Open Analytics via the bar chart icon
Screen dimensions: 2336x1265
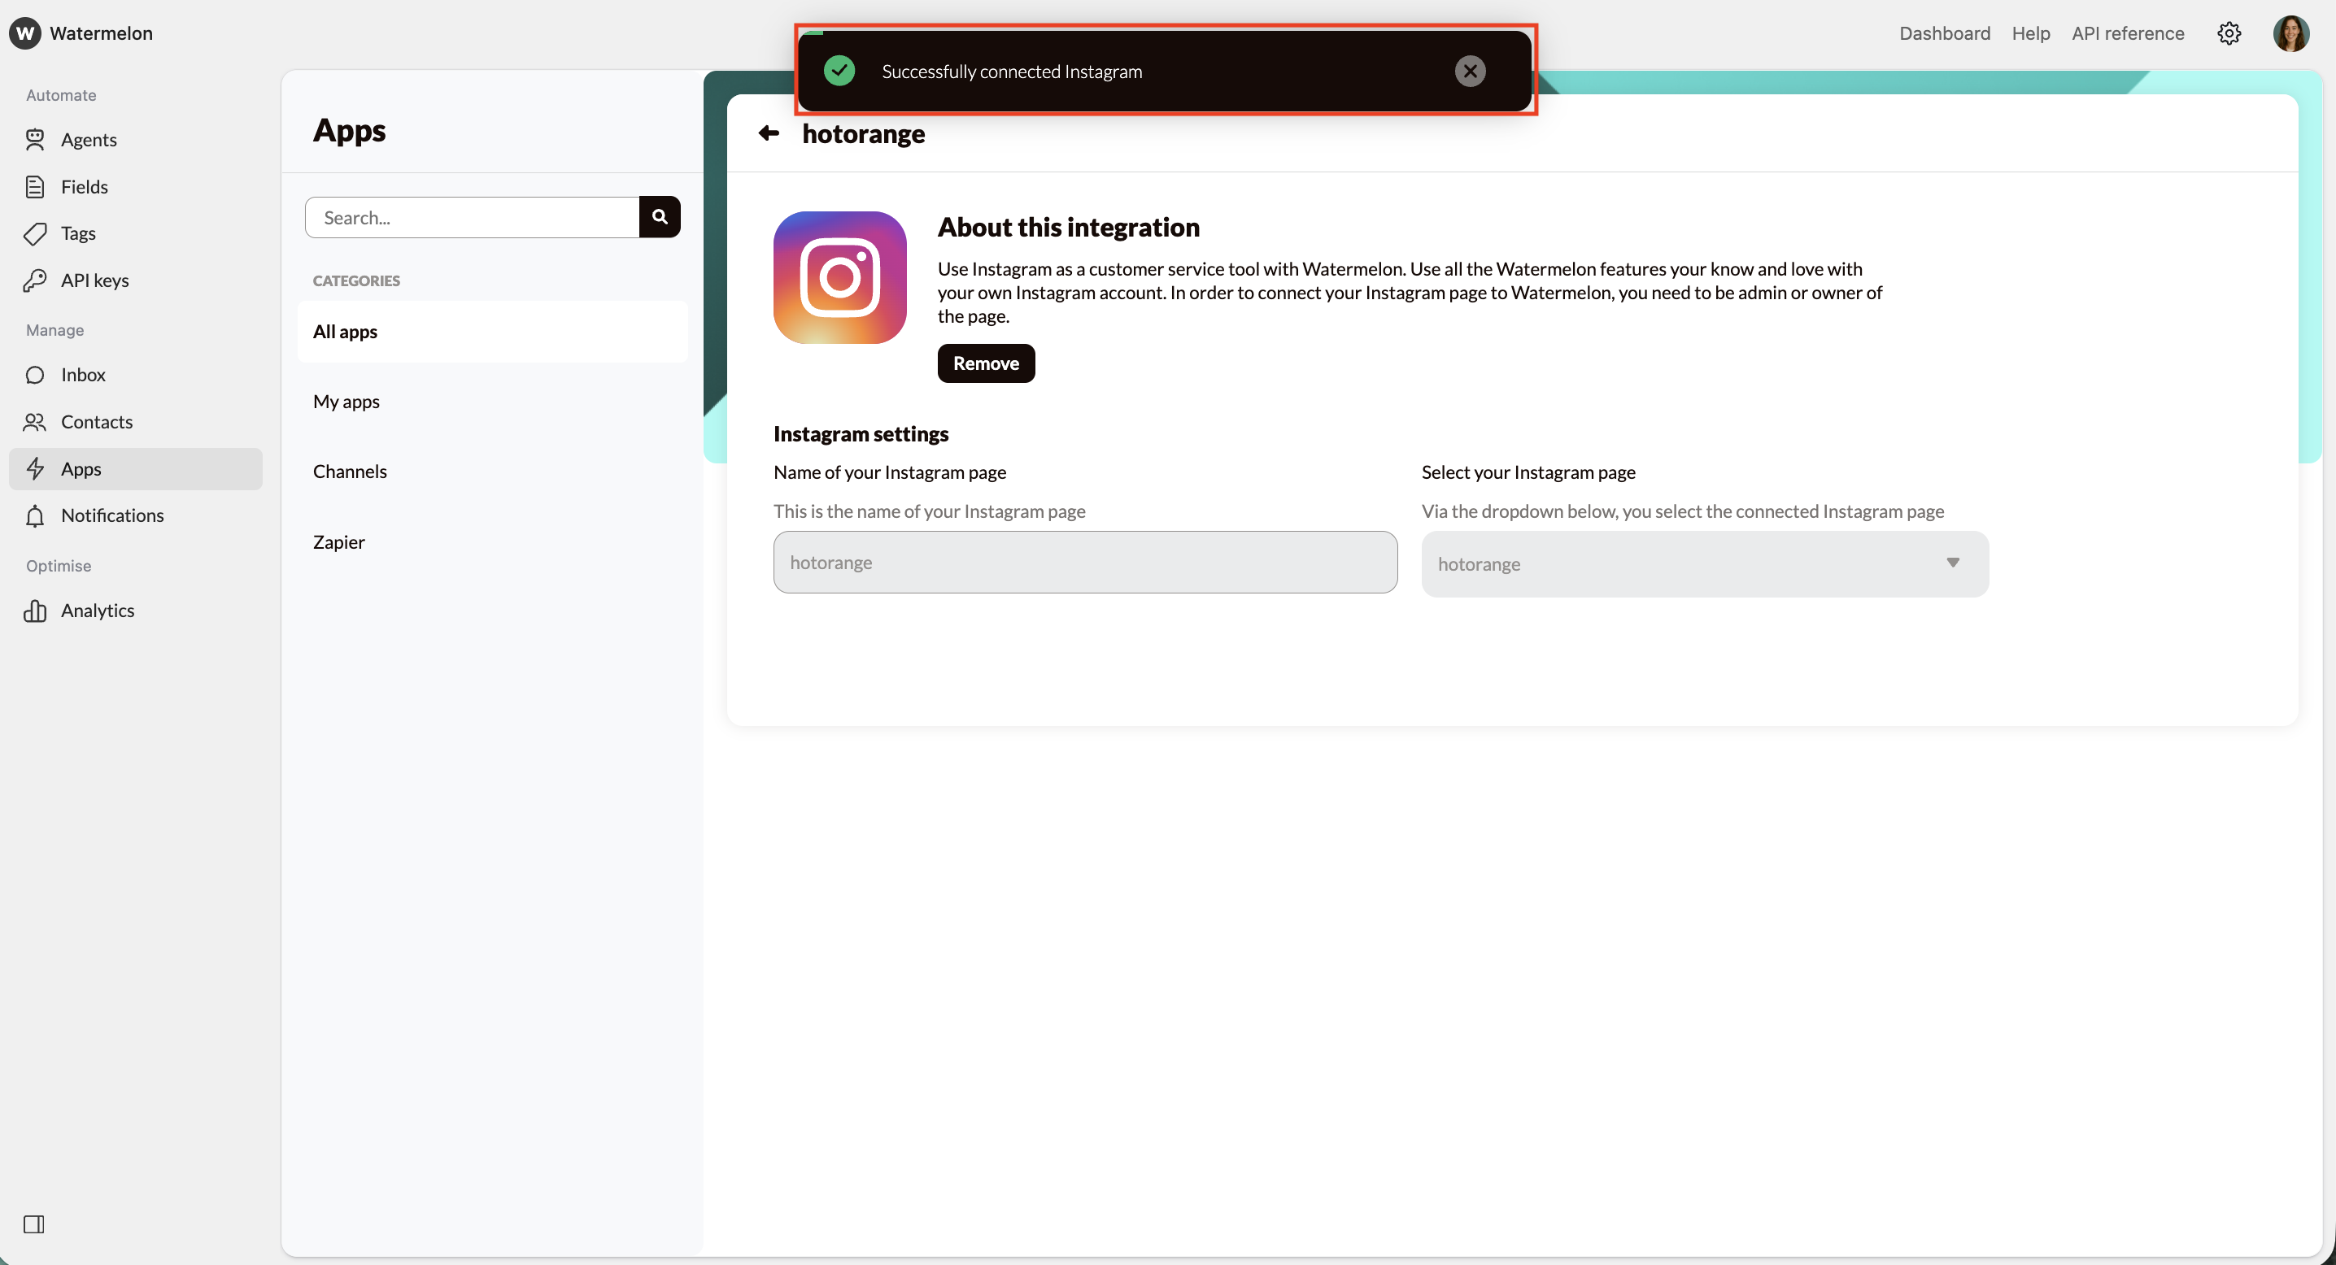tap(33, 610)
